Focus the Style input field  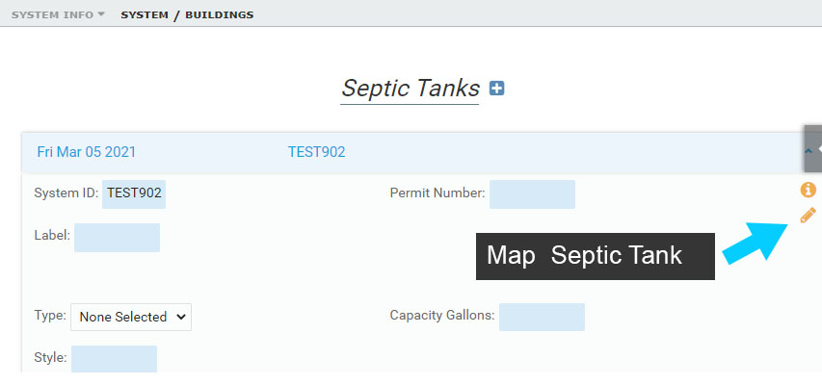point(114,359)
